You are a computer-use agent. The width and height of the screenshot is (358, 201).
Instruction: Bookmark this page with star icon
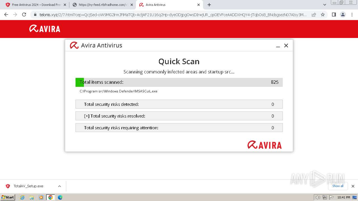tap(323, 15)
